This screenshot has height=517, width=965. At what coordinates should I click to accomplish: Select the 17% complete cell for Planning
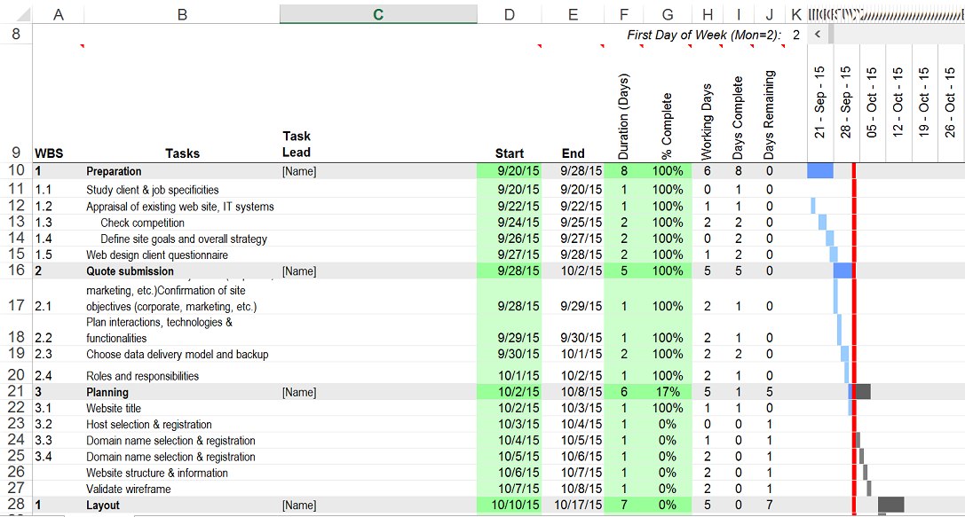(668, 392)
